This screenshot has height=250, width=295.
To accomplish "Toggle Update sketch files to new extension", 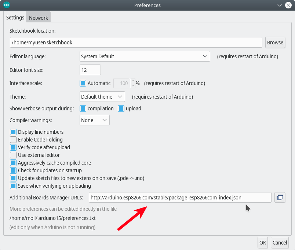I will tap(13, 178).
